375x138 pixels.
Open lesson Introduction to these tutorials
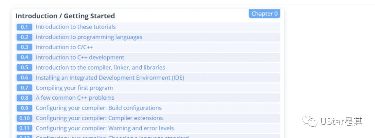click(75, 27)
